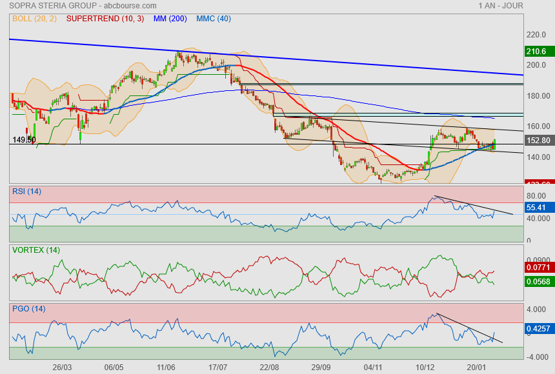Click the 11/06 date on time axis
Image resolution: width=555 pixels, height=374 pixels.
tap(166, 367)
